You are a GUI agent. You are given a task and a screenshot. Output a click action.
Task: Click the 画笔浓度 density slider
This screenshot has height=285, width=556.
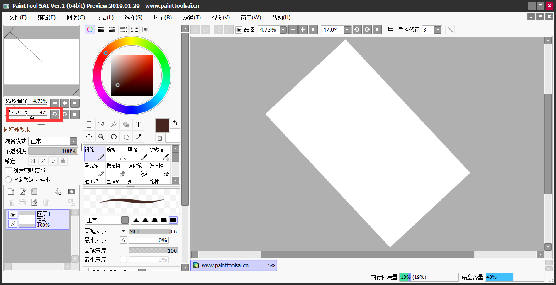point(153,250)
